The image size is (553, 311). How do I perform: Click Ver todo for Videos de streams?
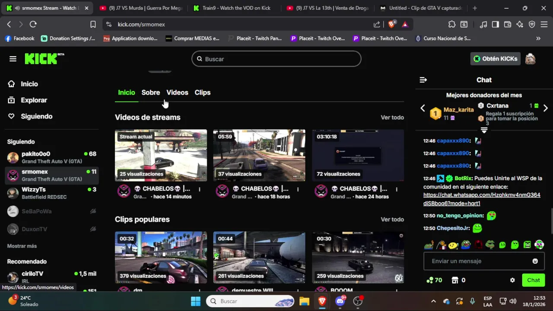point(392,117)
